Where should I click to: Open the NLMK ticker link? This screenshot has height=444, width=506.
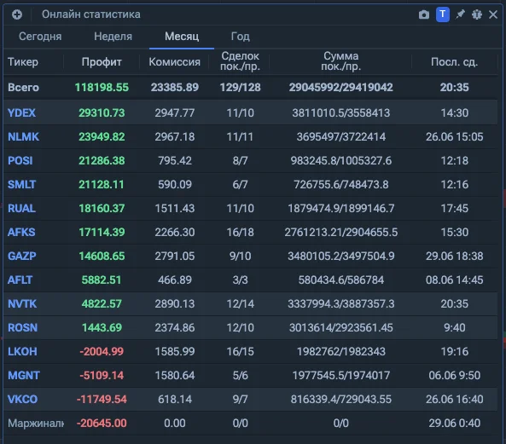point(23,137)
